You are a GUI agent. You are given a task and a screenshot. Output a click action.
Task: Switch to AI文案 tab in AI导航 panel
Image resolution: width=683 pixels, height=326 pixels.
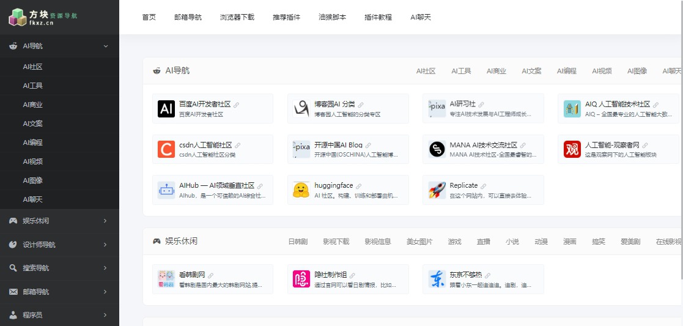pyautogui.click(x=532, y=71)
